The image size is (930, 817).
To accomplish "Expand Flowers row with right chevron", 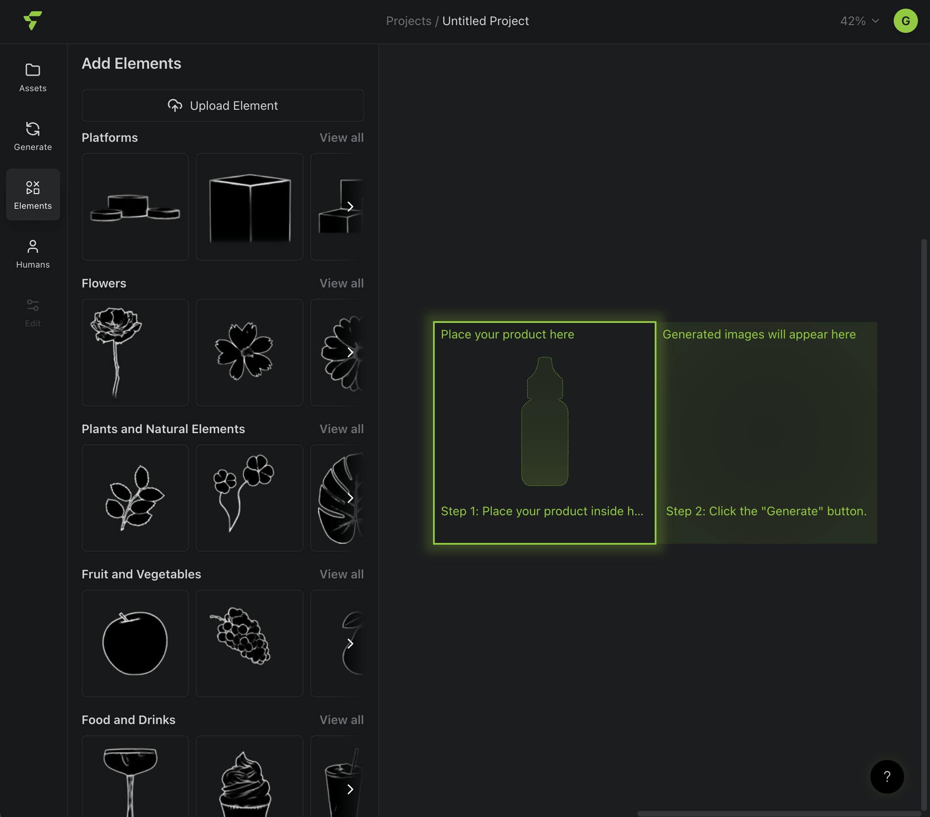I will [x=350, y=352].
